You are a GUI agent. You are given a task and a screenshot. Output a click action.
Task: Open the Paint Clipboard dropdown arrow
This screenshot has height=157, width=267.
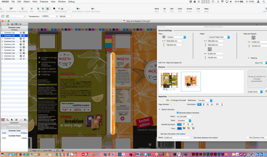[x=68, y=9]
